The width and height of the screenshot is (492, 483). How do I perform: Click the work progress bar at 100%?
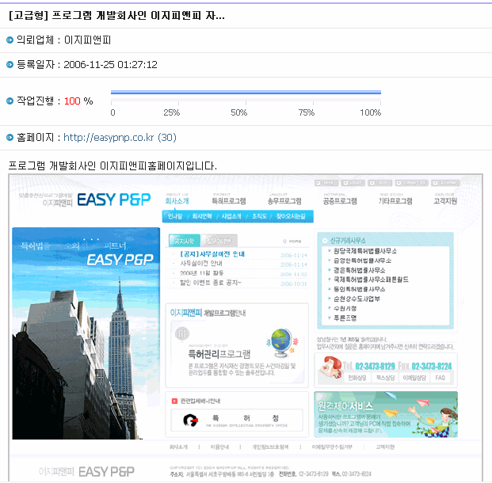click(246, 93)
